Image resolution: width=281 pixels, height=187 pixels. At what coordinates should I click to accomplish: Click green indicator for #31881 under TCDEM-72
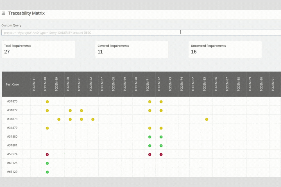pyautogui.click(x=161, y=146)
